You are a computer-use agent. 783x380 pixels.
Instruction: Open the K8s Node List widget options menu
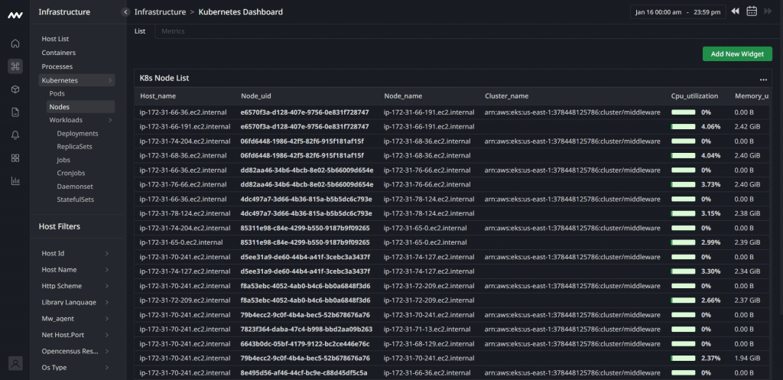tap(762, 79)
